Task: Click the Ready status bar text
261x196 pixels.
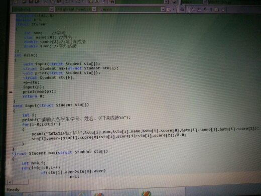Action: [13, 189]
